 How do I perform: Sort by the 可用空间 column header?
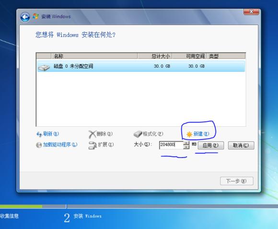point(189,56)
